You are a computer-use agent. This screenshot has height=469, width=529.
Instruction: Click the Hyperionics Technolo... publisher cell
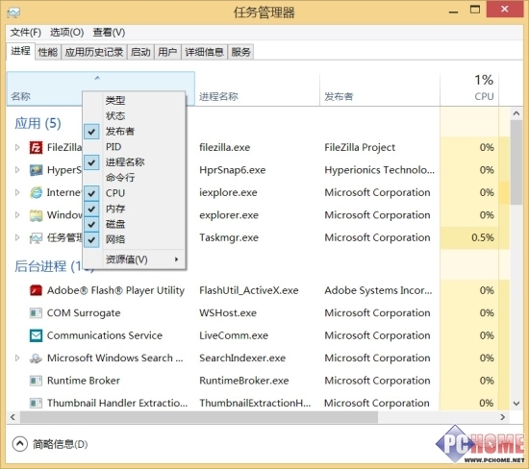point(379,170)
